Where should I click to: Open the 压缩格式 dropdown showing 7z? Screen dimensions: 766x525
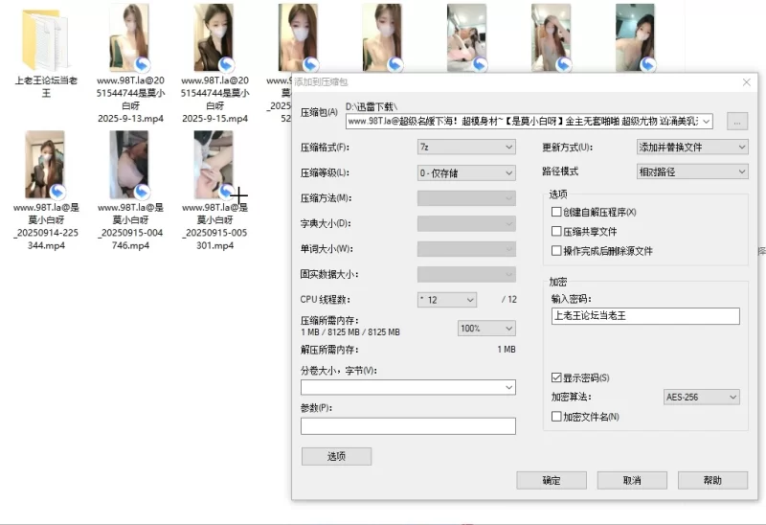click(x=466, y=148)
